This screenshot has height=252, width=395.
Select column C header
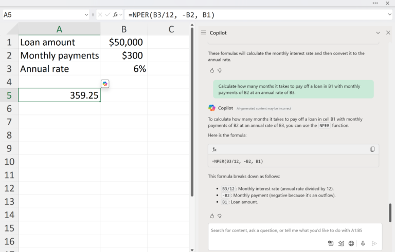171,29
